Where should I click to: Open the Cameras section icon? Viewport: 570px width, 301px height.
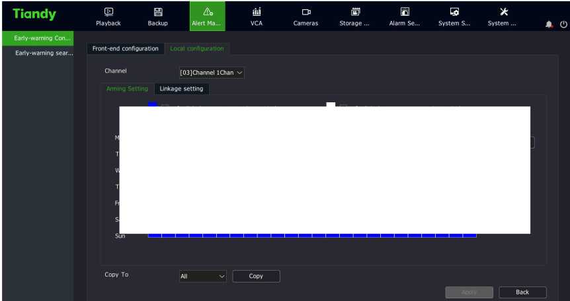coord(306,13)
